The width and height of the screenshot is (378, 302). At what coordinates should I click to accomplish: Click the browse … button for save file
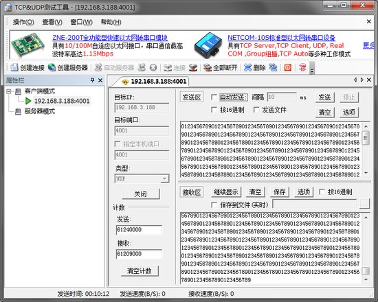click(364, 205)
